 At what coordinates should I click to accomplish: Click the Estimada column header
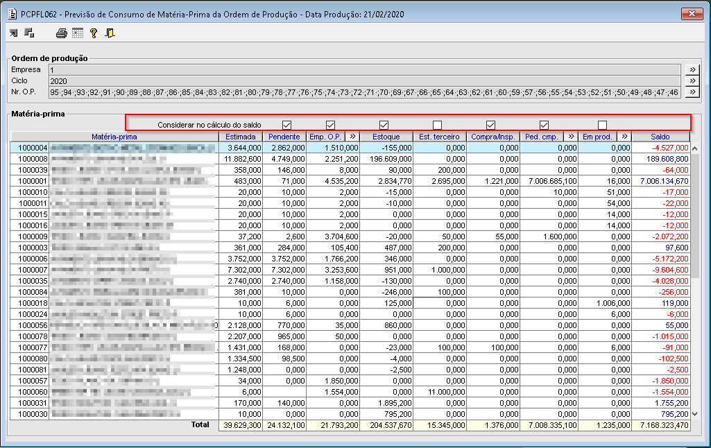(240, 137)
